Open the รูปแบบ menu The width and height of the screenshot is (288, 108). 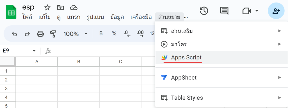point(96,17)
